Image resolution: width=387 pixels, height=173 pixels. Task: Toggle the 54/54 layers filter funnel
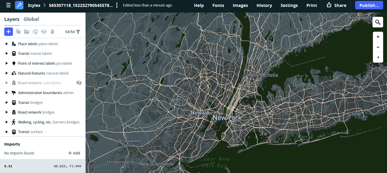[78, 32]
